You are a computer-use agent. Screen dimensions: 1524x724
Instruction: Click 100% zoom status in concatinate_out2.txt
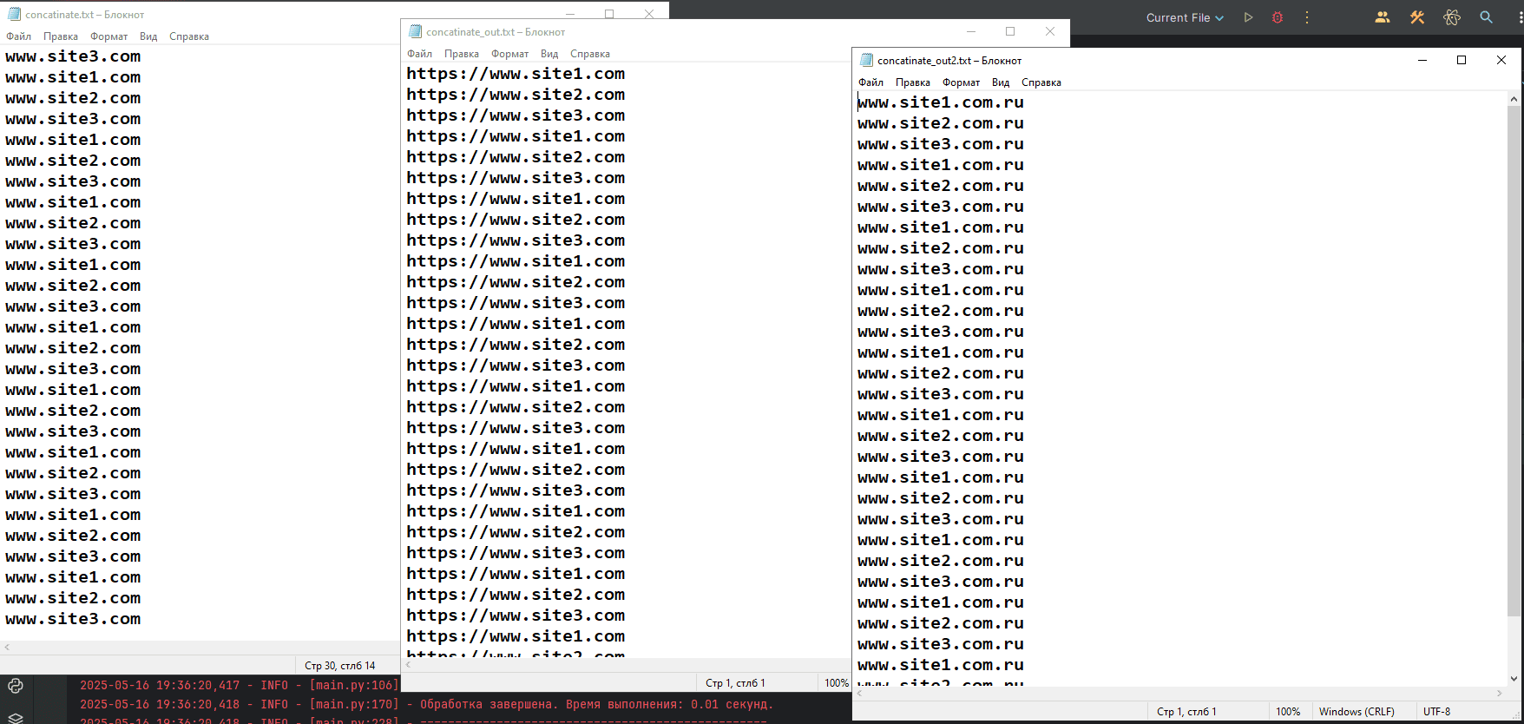tap(1288, 712)
